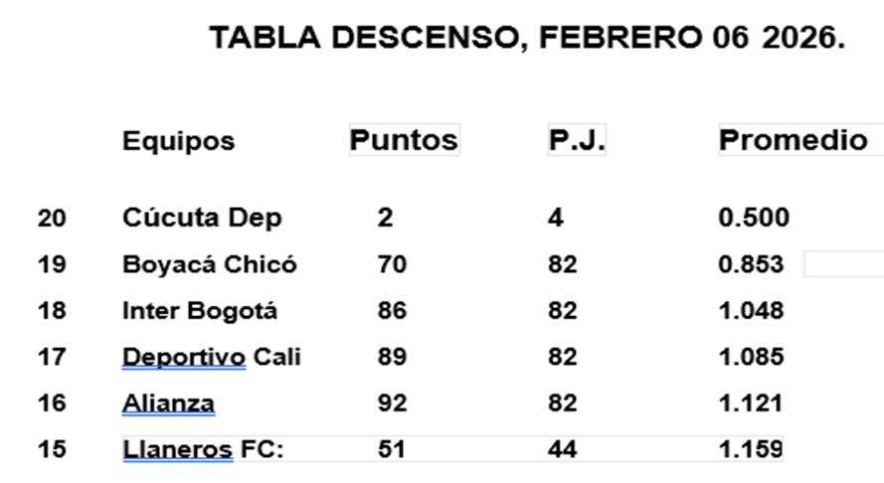Image resolution: width=884 pixels, height=483 pixels.
Task: Click the P.J. column header
Action: [577, 140]
